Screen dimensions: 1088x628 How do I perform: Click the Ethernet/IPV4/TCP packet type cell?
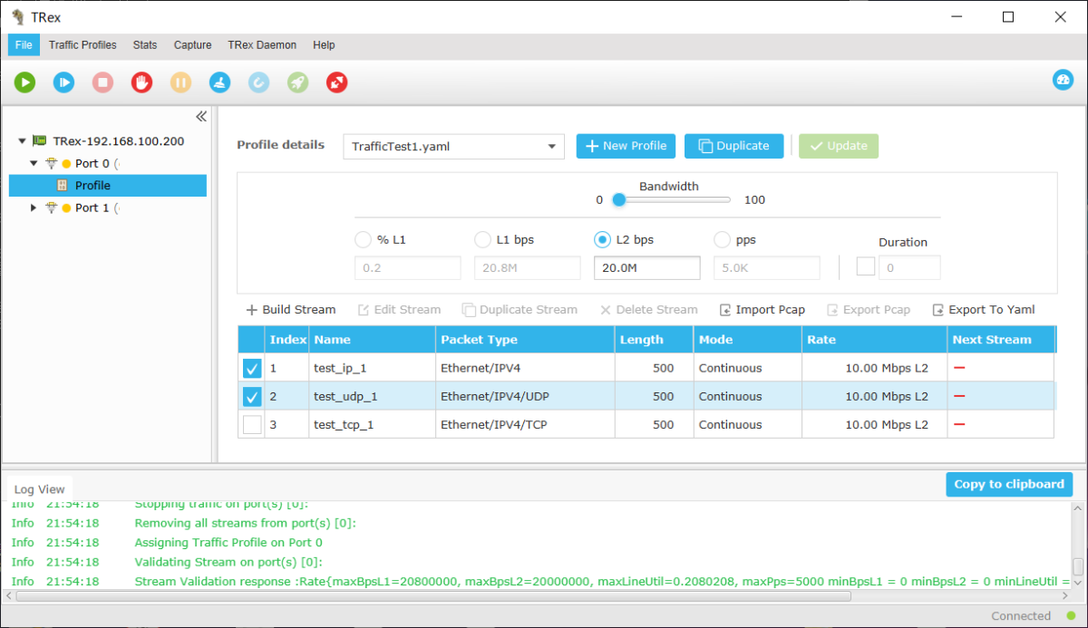pos(525,425)
